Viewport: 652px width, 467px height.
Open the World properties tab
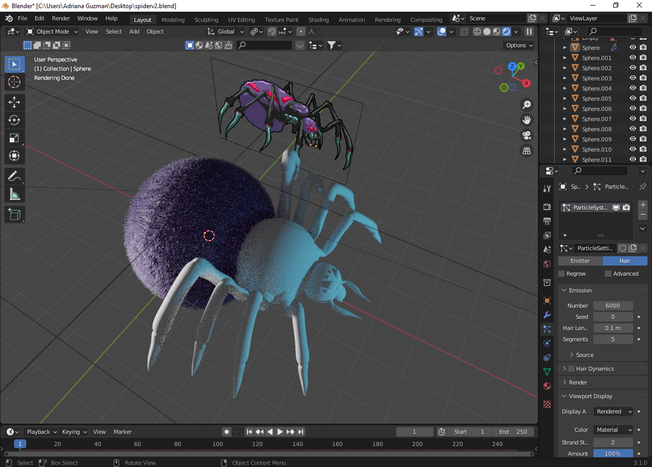point(547,264)
